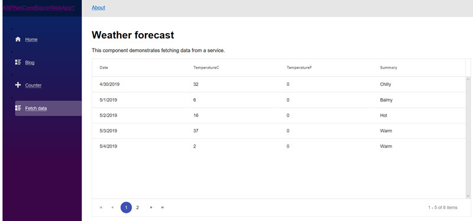This screenshot has height=221, width=473.
Task: Sort by the Date column header
Action: click(x=104, y=67)
